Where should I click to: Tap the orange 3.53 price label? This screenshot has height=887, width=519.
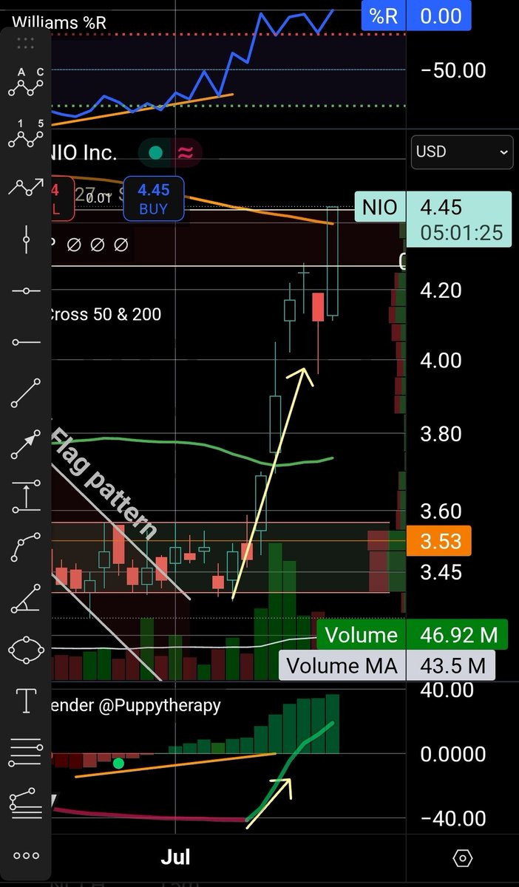[x=441, y=541]
